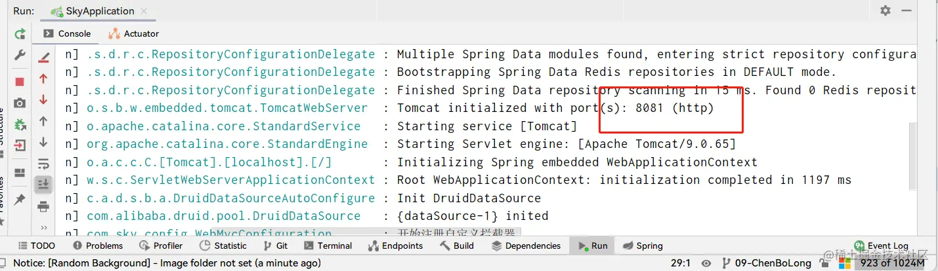Print the console output with printer icon
The image size is (938, 271).
pos(43,207)
